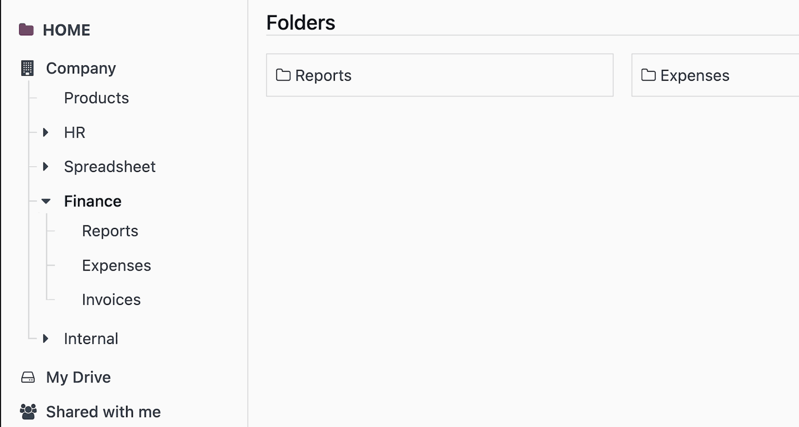This screenshot has width=799, height=427.
Task: Click the My Drive disk icon
Action: (28, 378)
